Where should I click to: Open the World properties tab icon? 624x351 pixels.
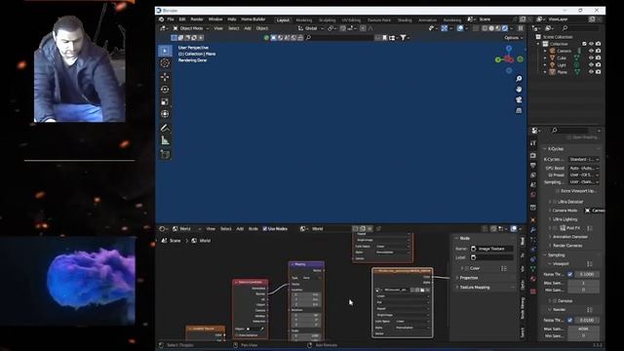point(533,195)
